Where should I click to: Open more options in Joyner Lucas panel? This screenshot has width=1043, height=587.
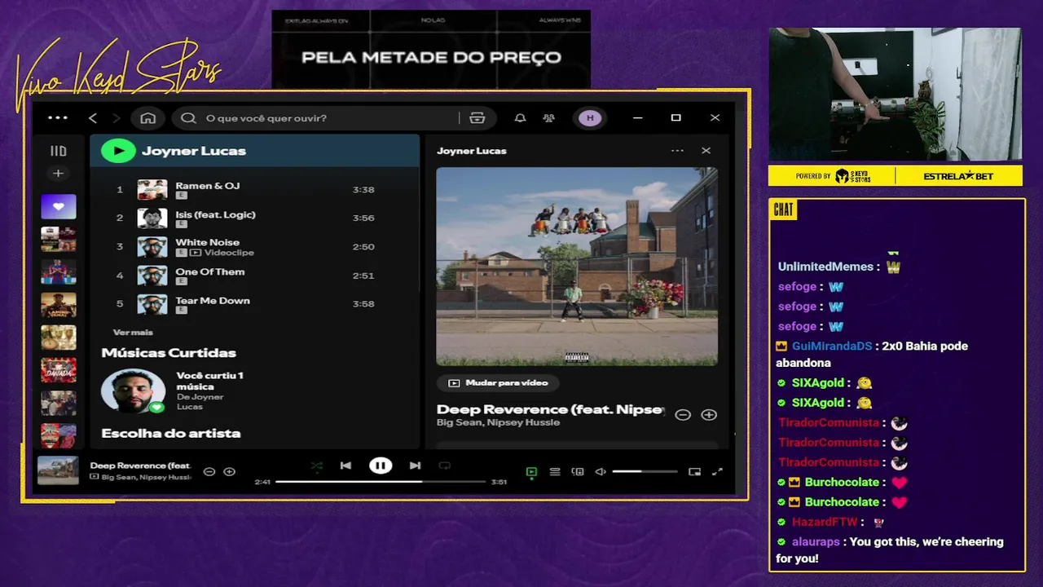click(677, 151)
